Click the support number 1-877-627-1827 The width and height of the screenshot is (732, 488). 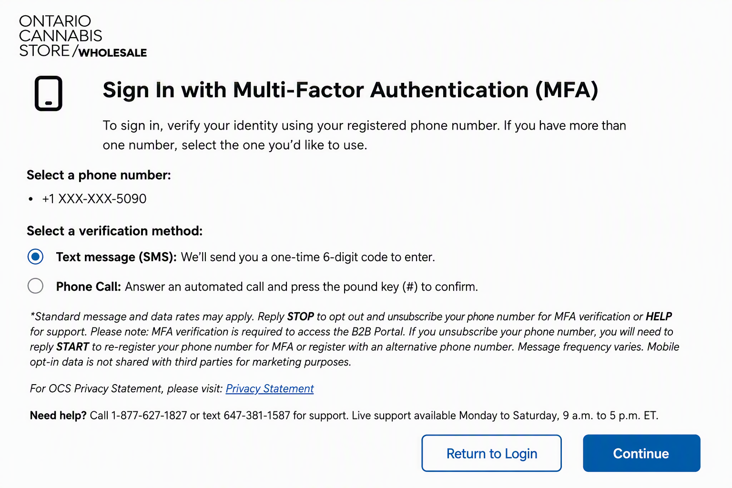pyautogui.click(x=149, y=416)
